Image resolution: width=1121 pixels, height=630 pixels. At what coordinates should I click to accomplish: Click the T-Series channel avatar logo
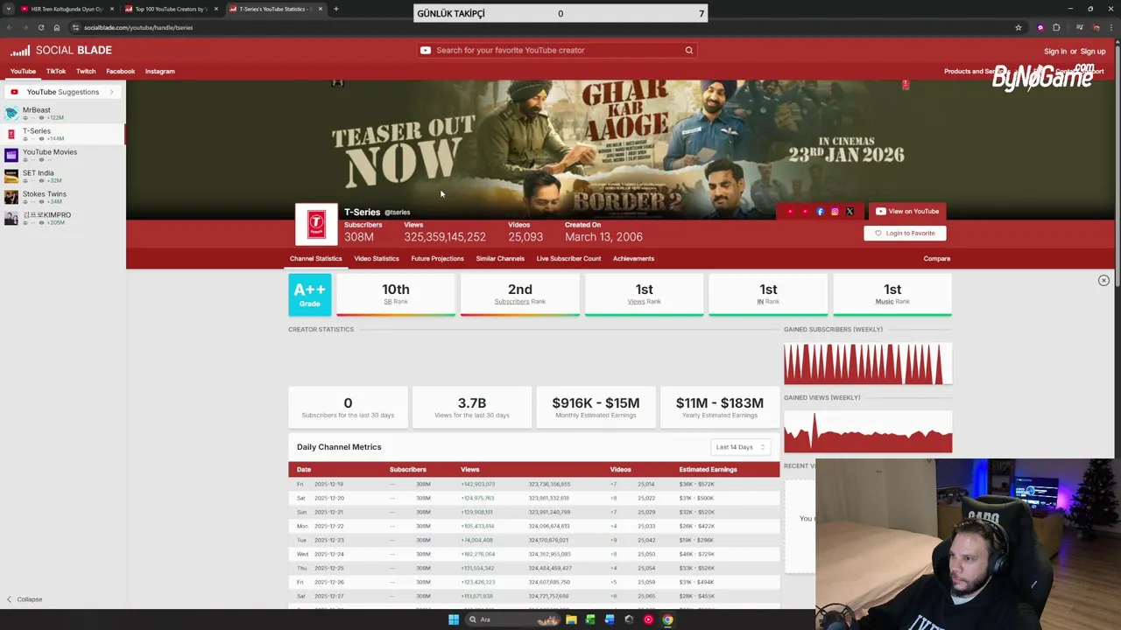[316, 225]
